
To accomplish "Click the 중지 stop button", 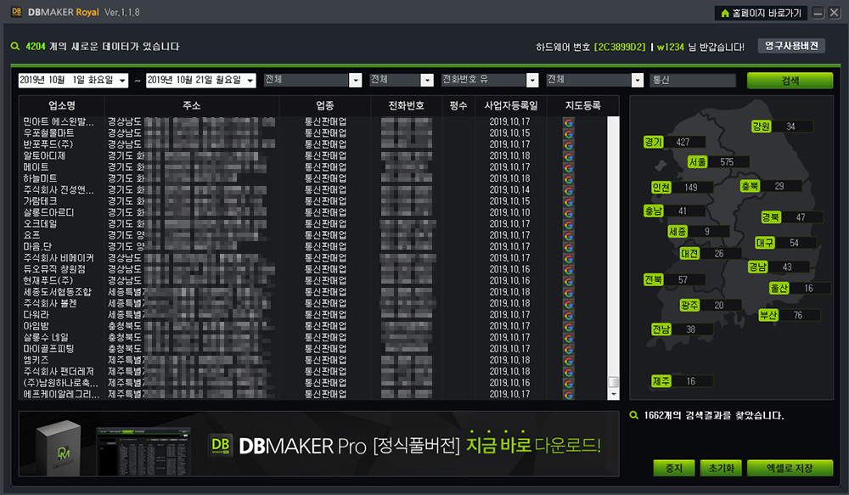I will click(x=673, y=468).
